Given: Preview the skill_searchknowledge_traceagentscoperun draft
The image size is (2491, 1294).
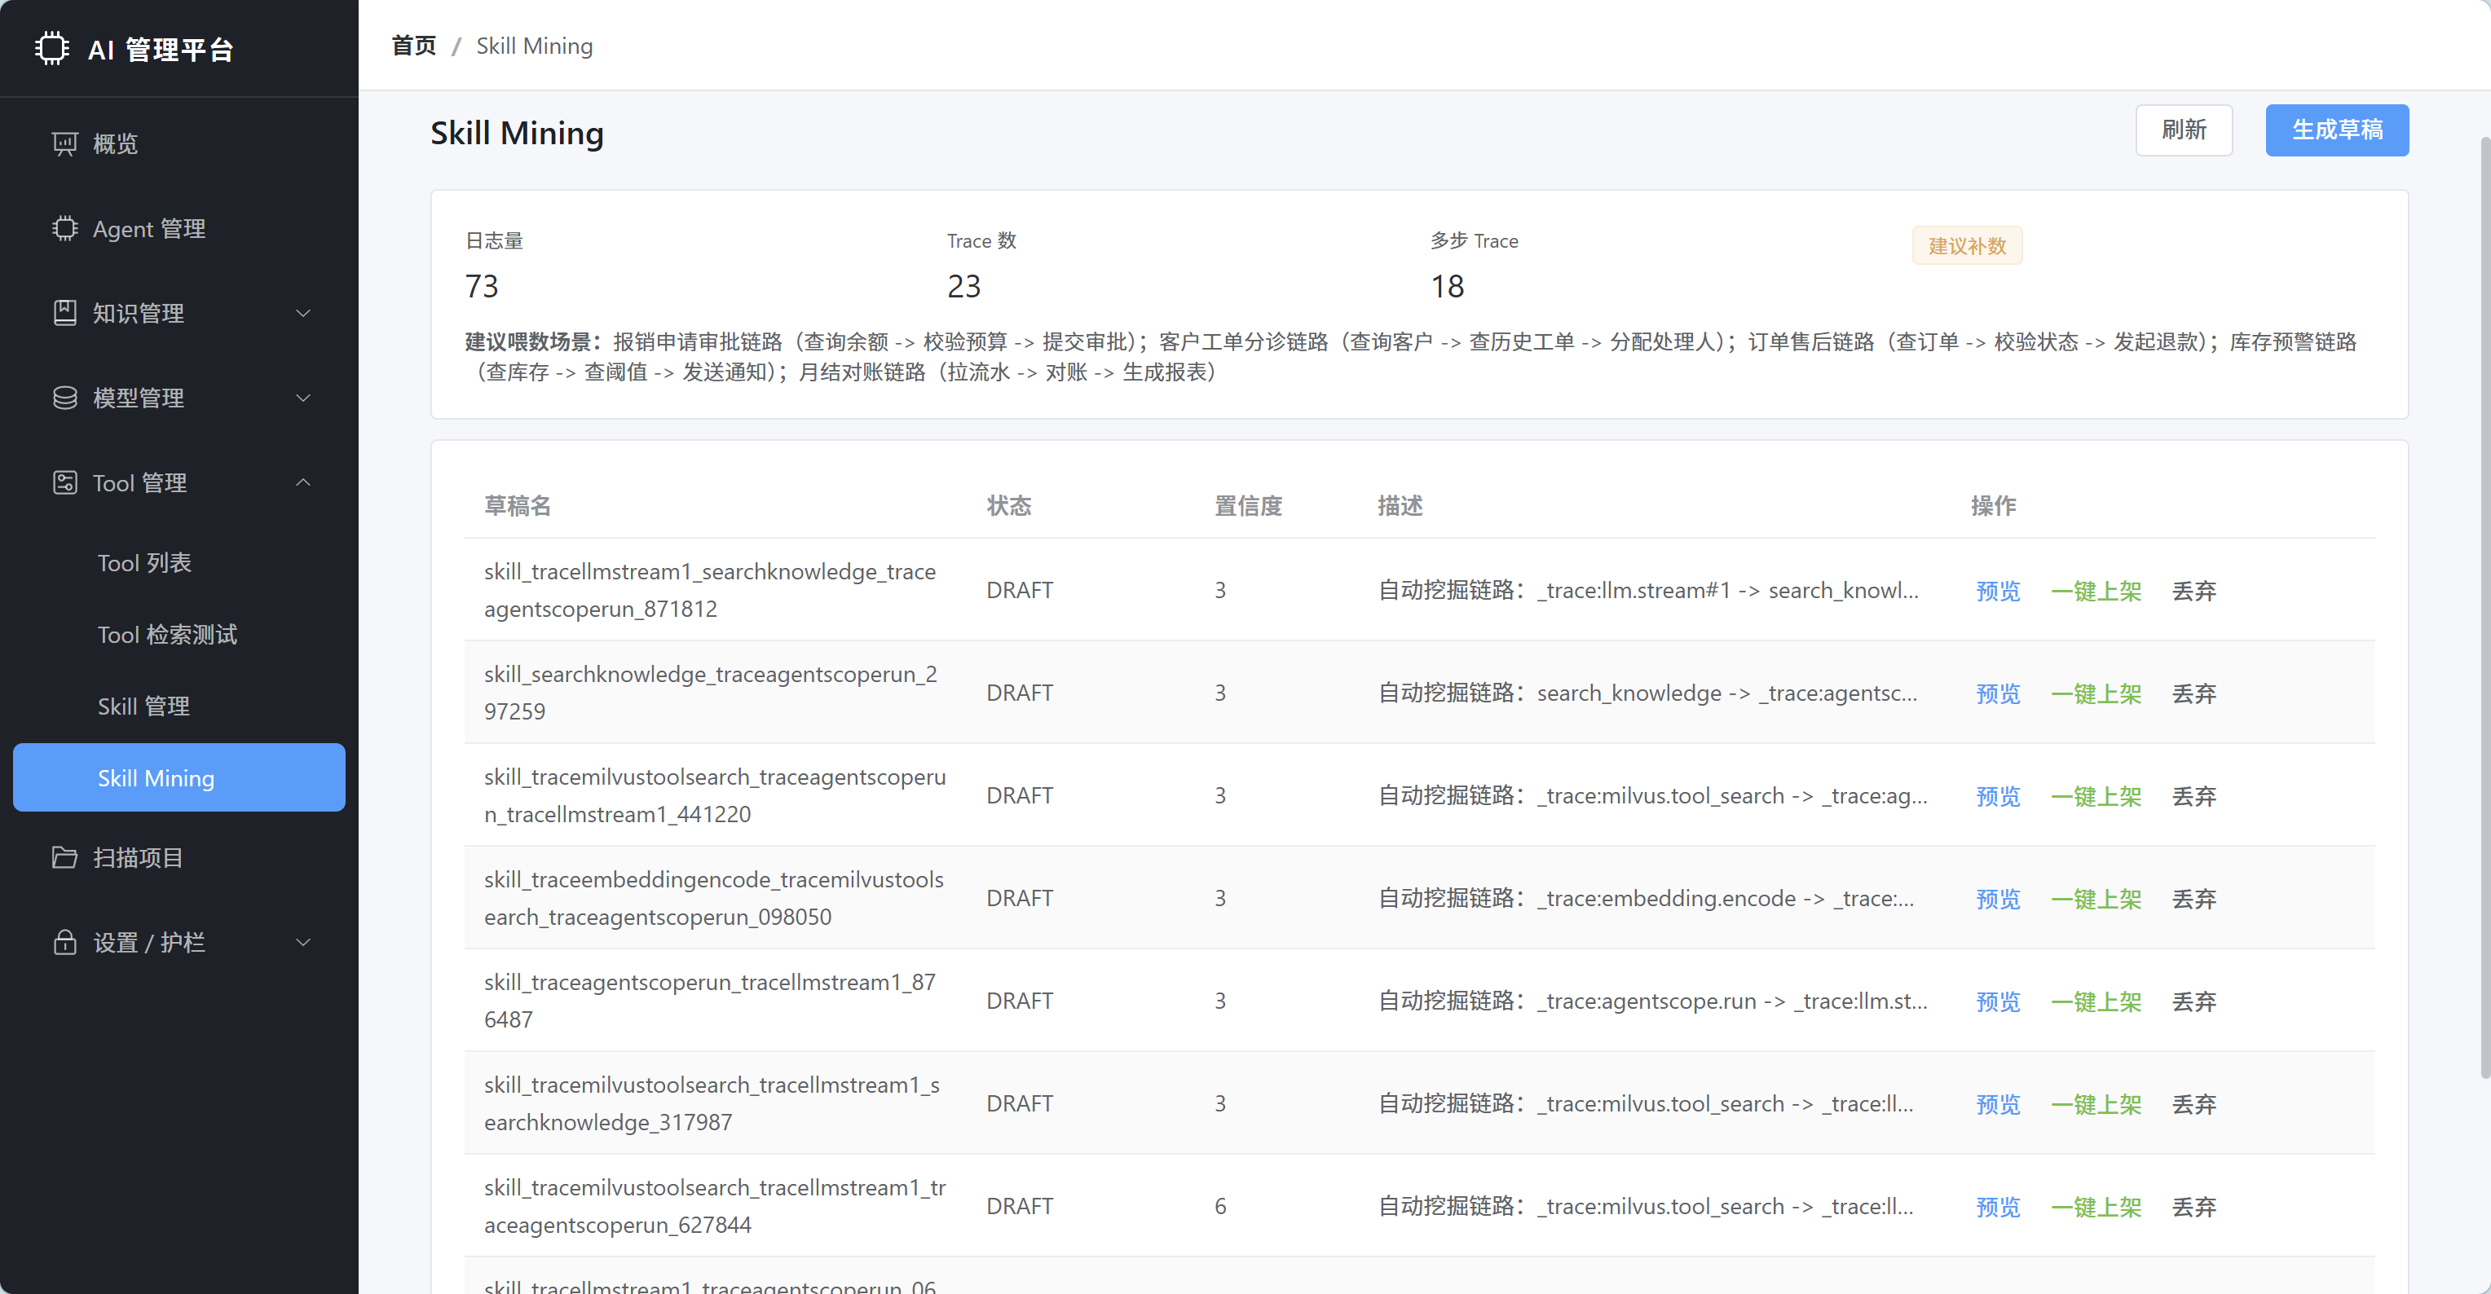Looking at the screenshot, I should coord(1998,694).
